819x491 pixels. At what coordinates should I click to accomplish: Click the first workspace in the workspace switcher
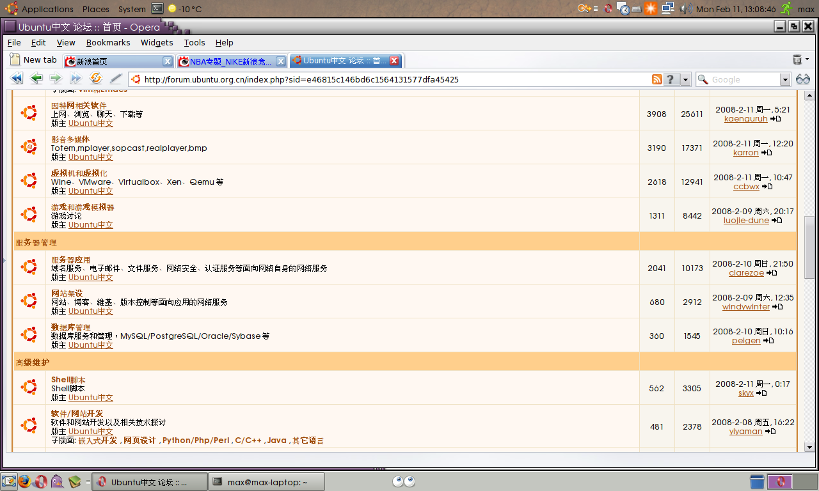point(781,481)
